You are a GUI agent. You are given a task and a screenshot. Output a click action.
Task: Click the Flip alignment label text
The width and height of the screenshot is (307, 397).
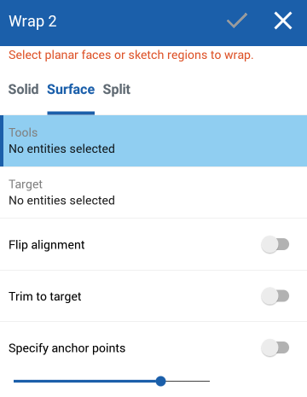(x=47, y=245)
